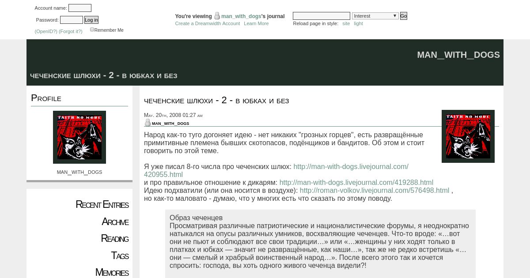The width and height of the screenshot is (530, 278).
Task: Open Tags in the sidebar
Action: (120, 255)
